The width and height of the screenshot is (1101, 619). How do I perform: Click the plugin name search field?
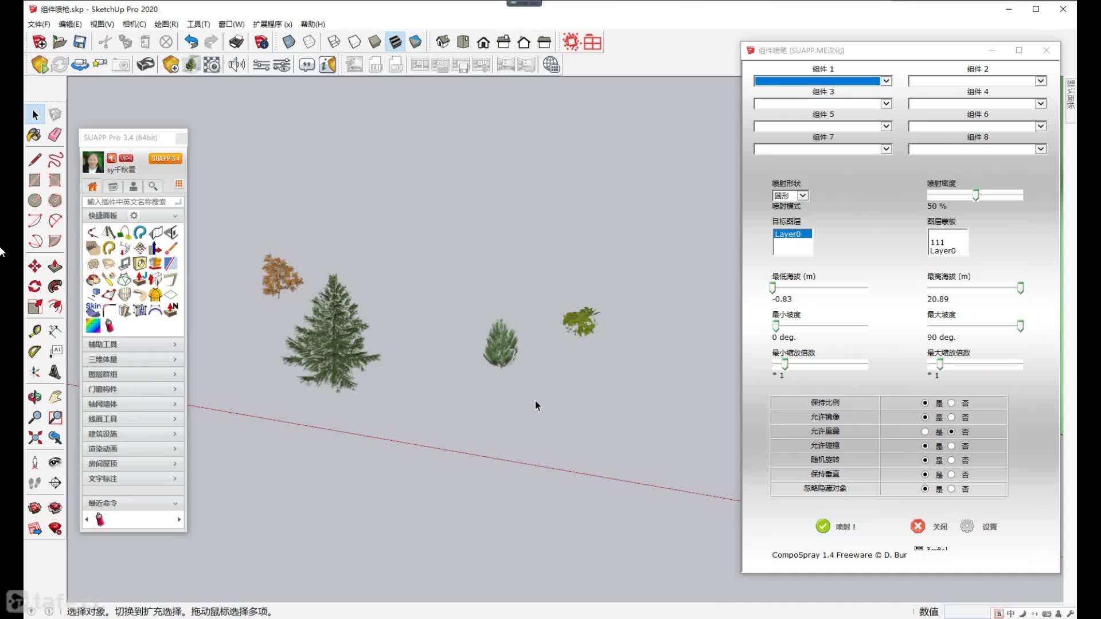(133, 202)
